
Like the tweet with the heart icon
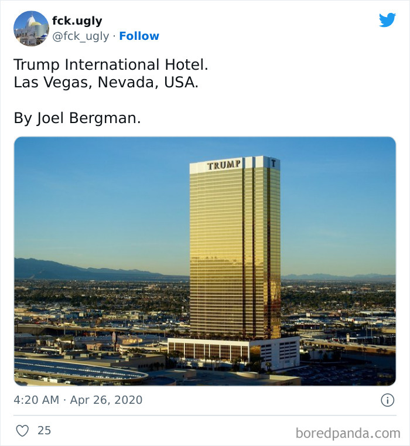pos(22,430)
